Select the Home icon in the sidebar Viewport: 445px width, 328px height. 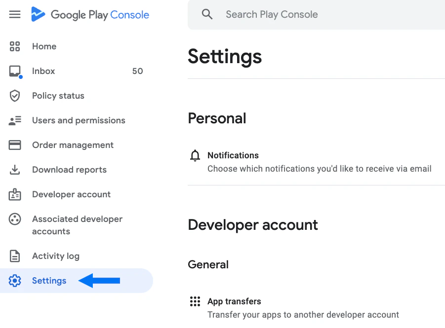[15, 46]
